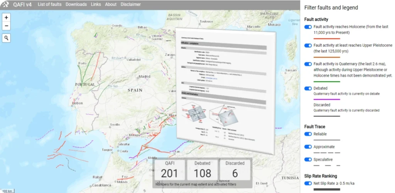Image resolution: width=395 pixels, height=193 pixels.
Task: Toggle Holocene fault activity filter
Action: (x=308, y=27)
